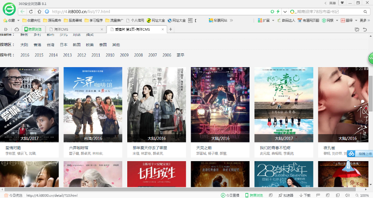Image resolution: width=373 pixels, height=198 pixels.
Task: Open the 100% zoom control
Action: tap(362, 195)
